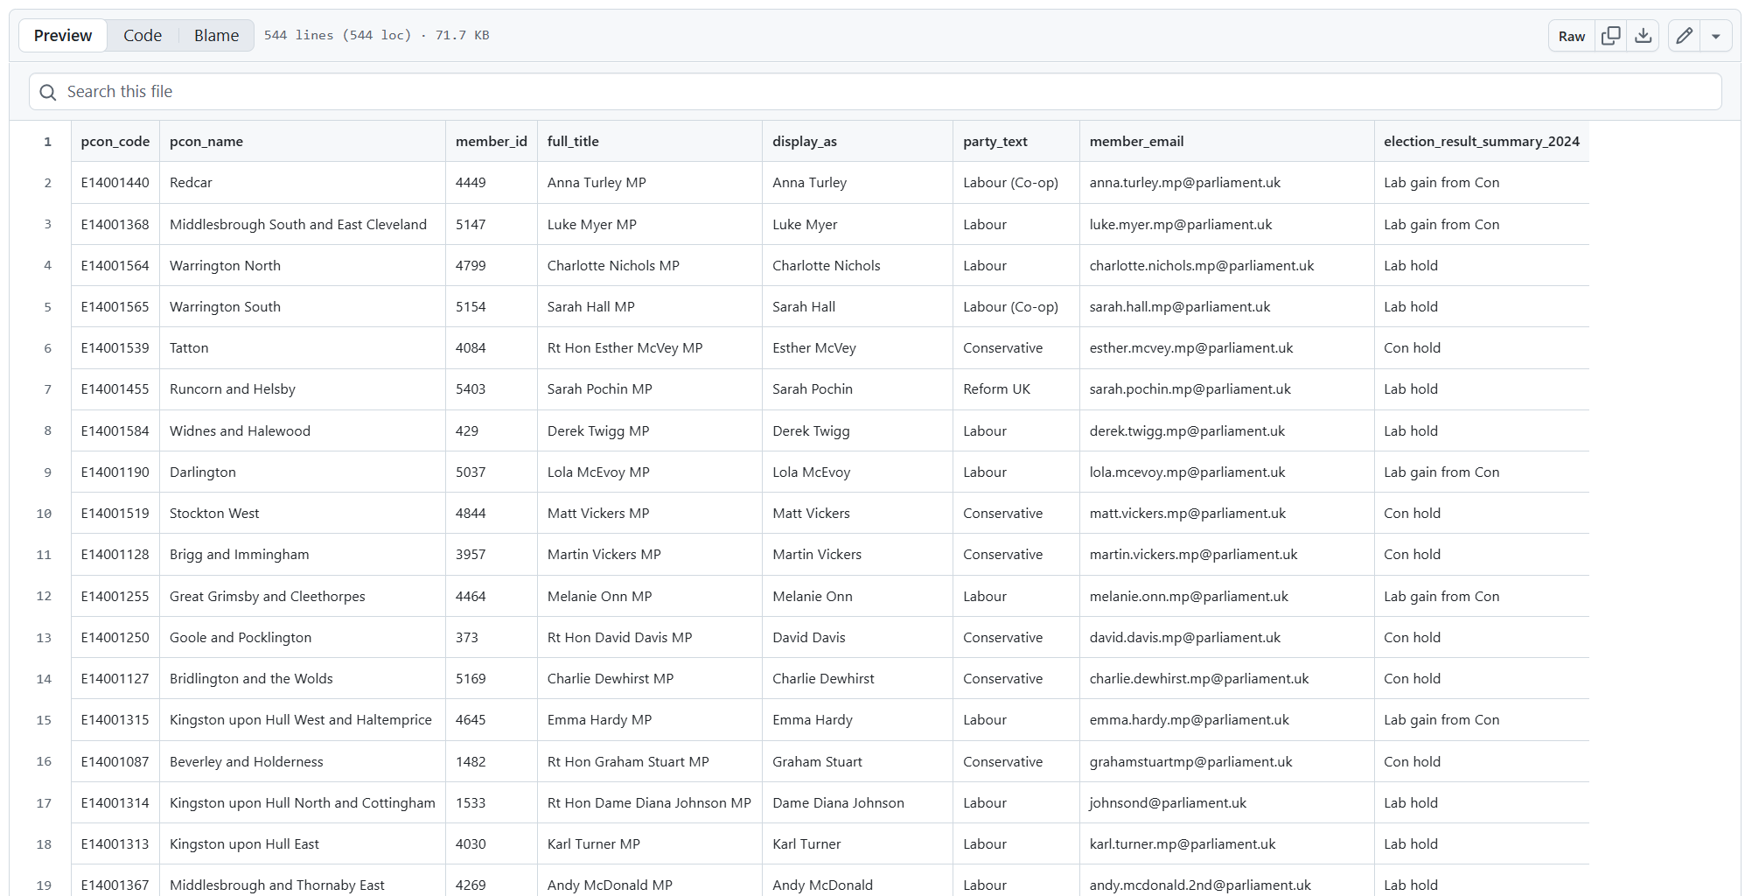Select the pcon_name column header
The height and width of the screenshot is (896, 1745).
point(303,141)
